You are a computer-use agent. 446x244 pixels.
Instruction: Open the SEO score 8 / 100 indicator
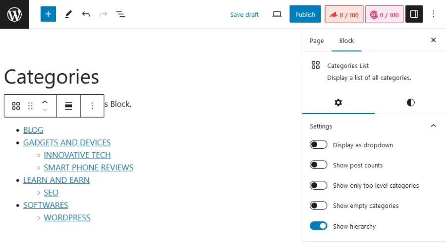(x=344, y=14)
